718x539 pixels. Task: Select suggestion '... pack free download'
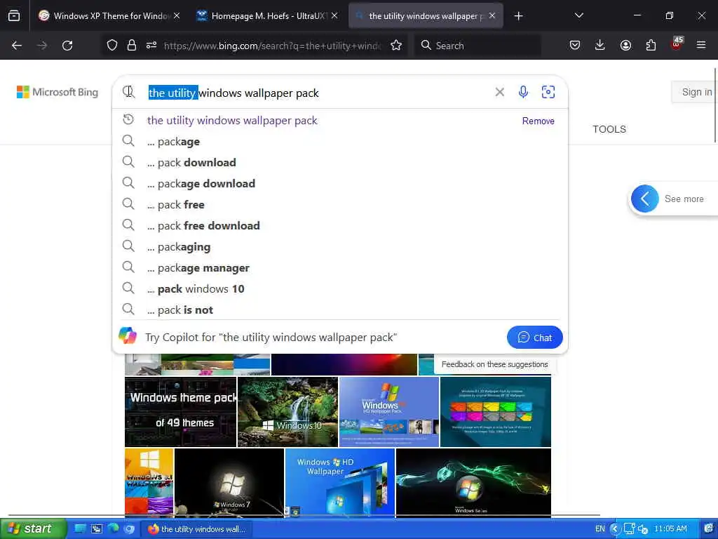[x=340, y=226]
